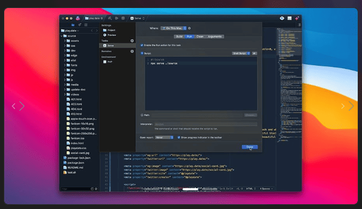Click the sidebar forward navigation arrow

click(97, 30)
